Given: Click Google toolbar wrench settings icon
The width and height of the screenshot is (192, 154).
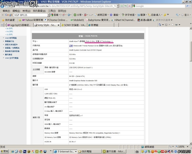Looking at the screenshot, I should (177, 15).
